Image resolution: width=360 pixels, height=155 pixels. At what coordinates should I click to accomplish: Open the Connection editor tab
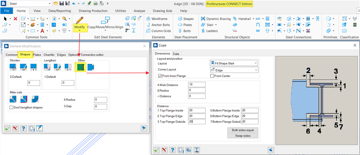pyautogui.click(x=92, y=55)
